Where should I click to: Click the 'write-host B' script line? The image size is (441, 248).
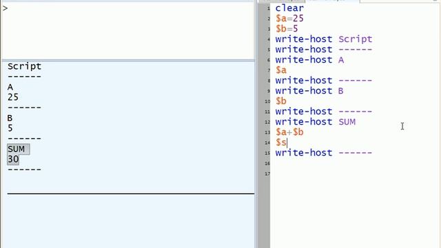point(309,91)
